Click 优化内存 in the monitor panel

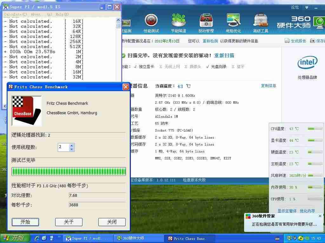point(307,211)
